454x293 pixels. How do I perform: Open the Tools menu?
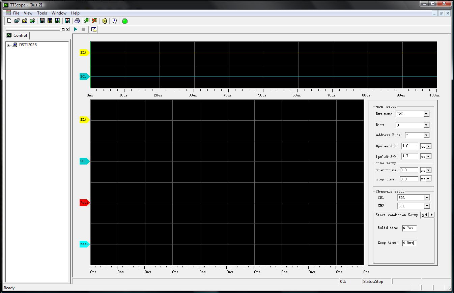pyautogui.click(x=42, y=13)
